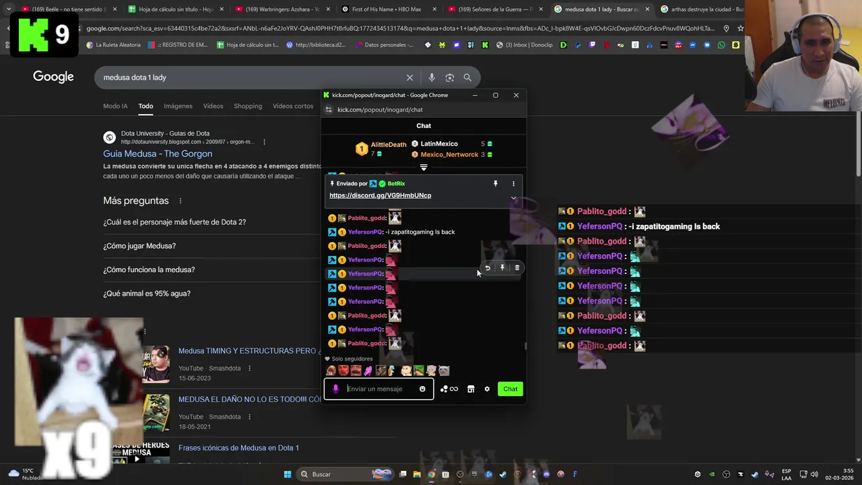Open BotRix pinned message options menu
The image size is (862, 485).
(513, 183)
